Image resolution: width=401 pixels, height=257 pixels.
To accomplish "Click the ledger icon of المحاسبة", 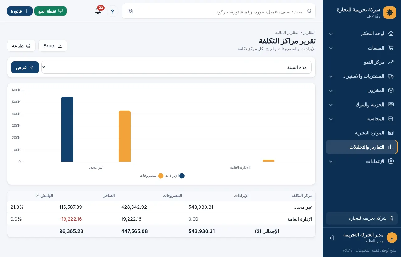I will point(391,119).
